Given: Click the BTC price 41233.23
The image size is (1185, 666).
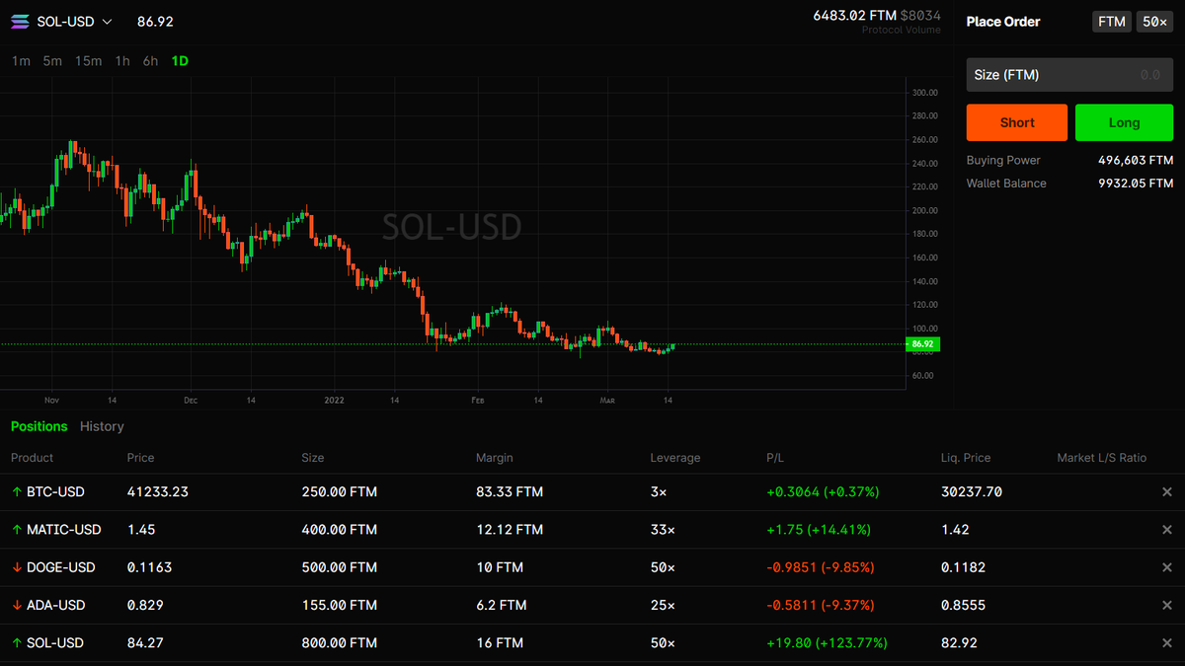Looking at the screenshot, I should [x=158, y=491].
